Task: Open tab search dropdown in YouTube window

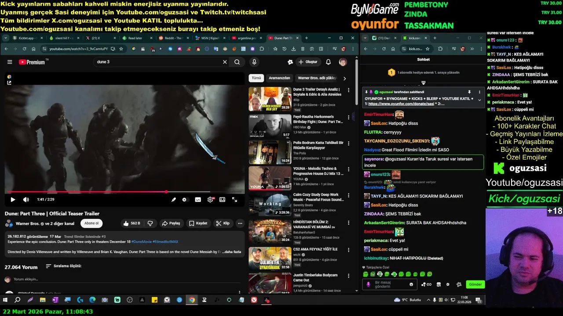Action: pyautogui.click(x=6, y=38)
